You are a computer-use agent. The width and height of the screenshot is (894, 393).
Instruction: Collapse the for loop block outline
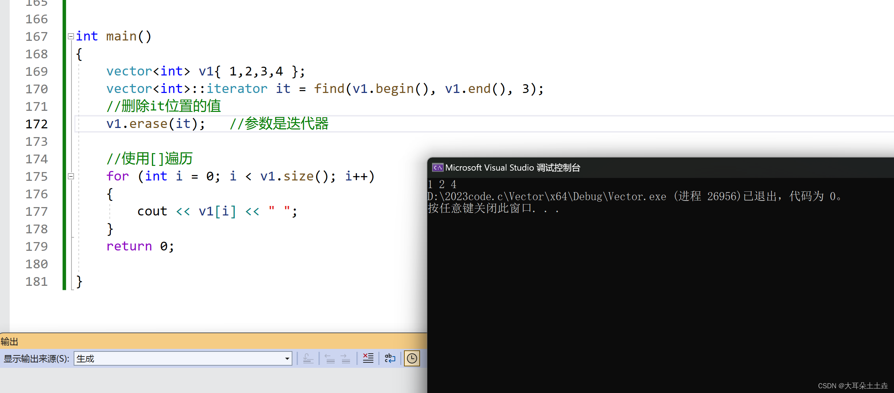point(71,176)
